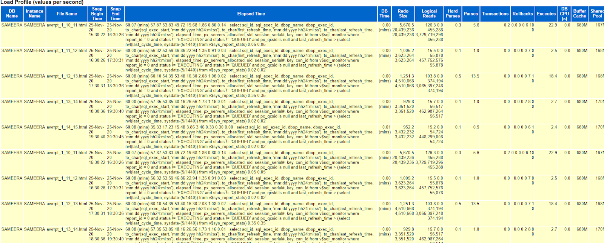Select the awrrpt_1_14_15.html file name cell
This screenshot has width=604, height=243.
tap(67, 127)
